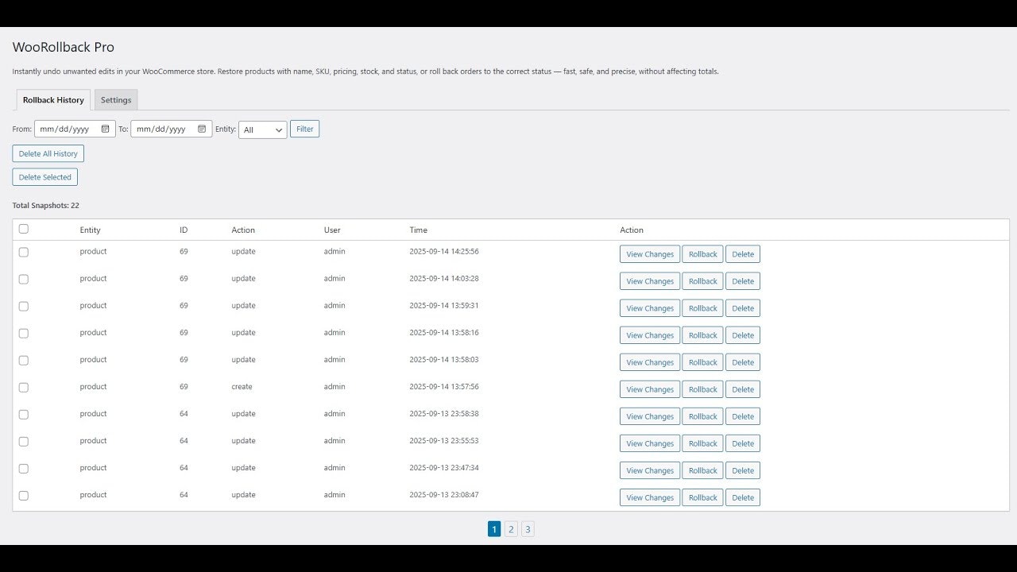
Task: View Changes for the 23:58:38 snapshot
Action: 650,416
